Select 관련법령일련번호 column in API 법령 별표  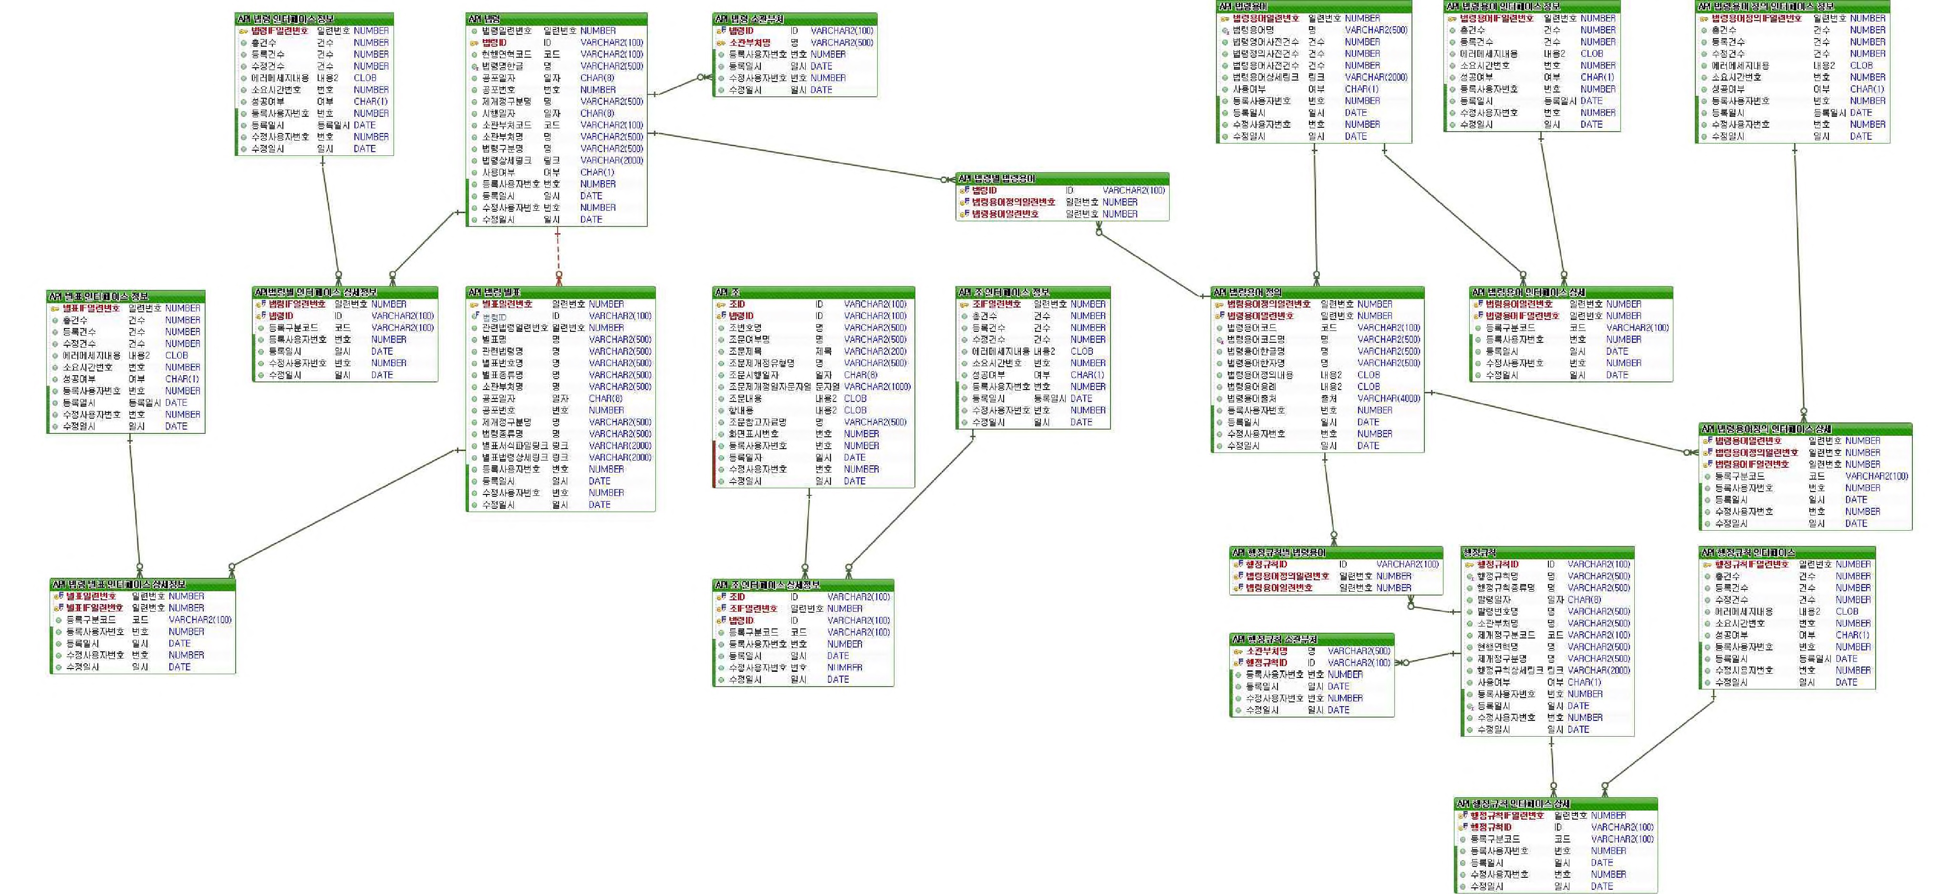point(561,328)
